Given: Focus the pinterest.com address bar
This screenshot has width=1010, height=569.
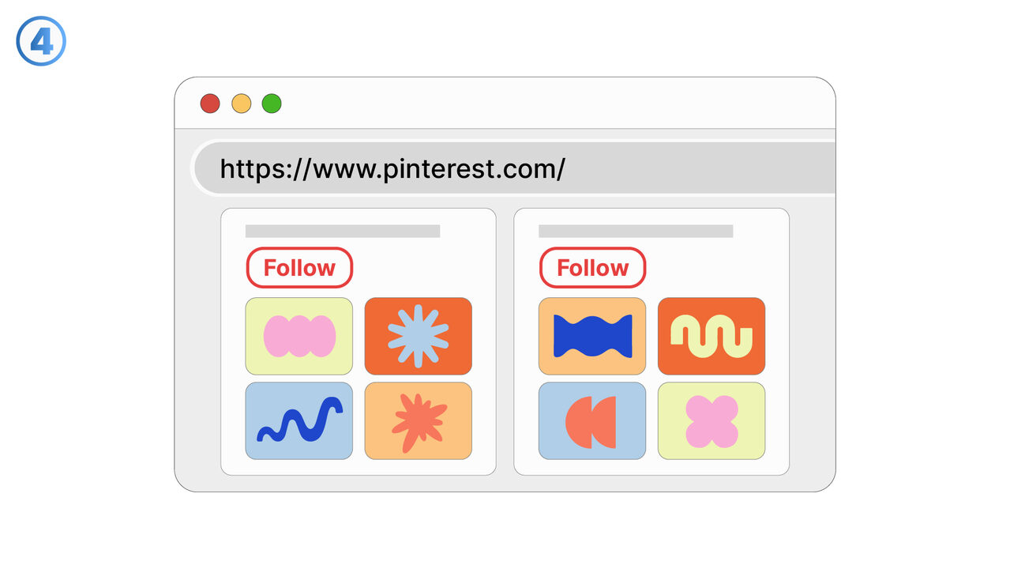Looking at the screenshot, I should pos(513,168).
